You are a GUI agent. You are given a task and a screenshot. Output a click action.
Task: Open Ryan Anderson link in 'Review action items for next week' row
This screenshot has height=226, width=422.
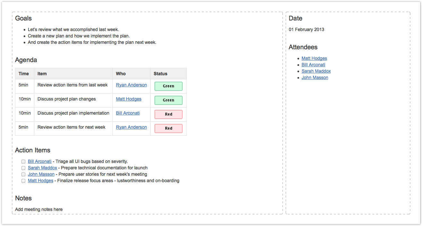point(131,127)
